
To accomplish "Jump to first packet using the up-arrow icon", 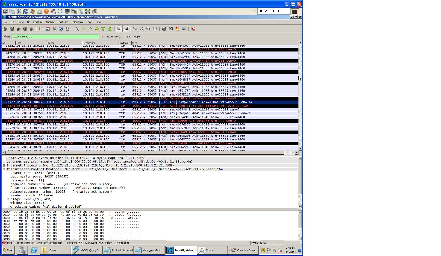I will [103, 29].
